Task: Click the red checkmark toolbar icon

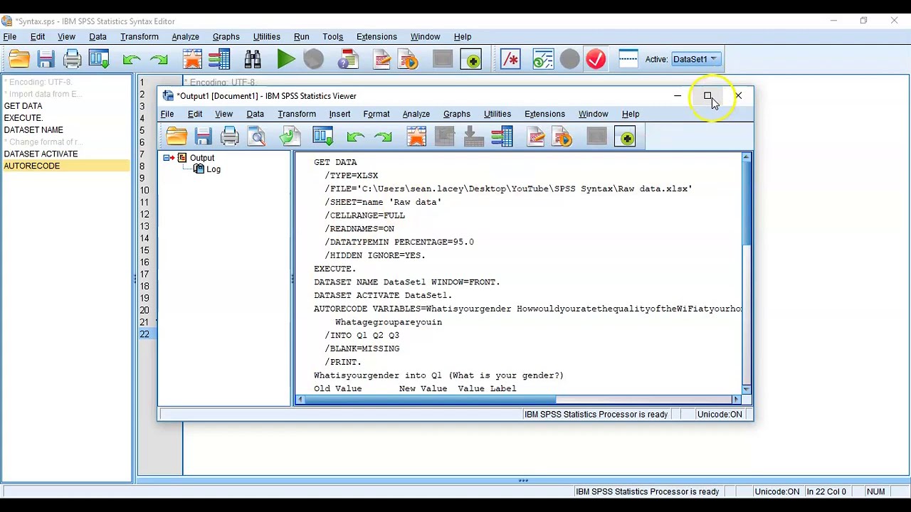Action: pyautogui.click(x=596, y=60)
